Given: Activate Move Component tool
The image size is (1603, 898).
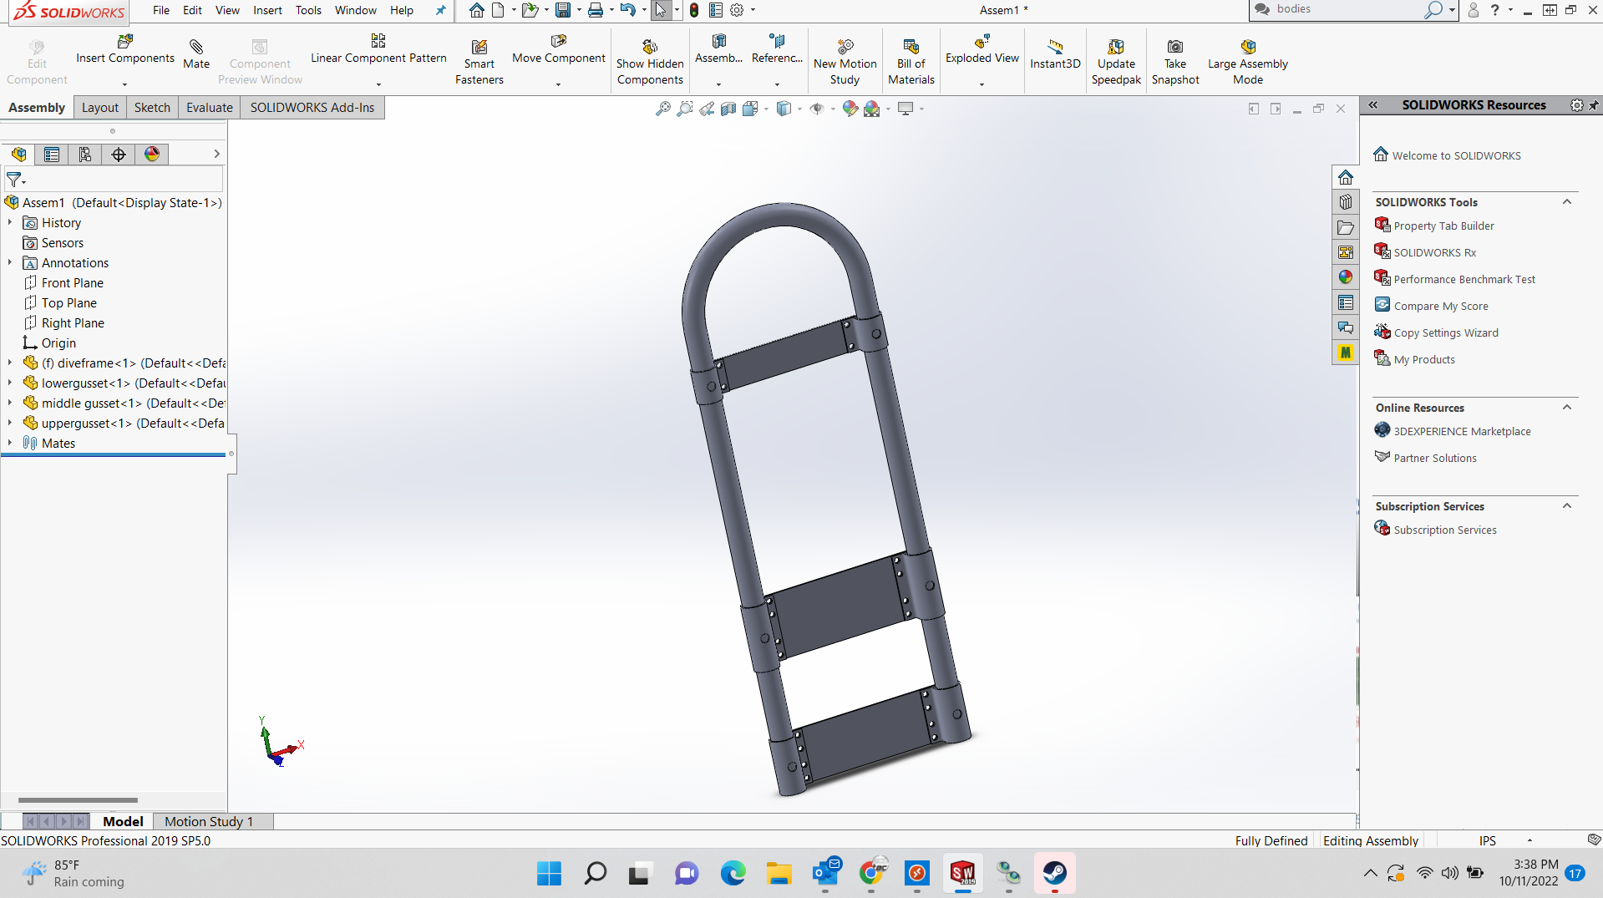Looking at the screenshot, I should pyautogui.click(x=559, y=49).
